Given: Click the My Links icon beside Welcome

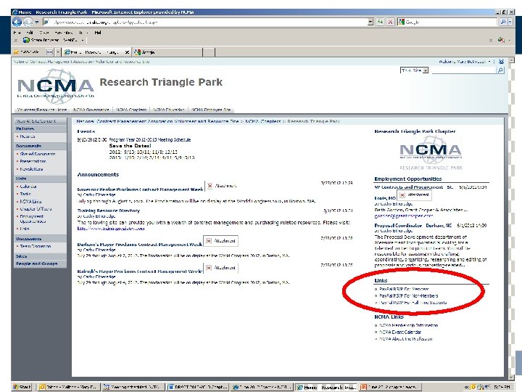Looking at the screenshot, I should pos(501,62).
